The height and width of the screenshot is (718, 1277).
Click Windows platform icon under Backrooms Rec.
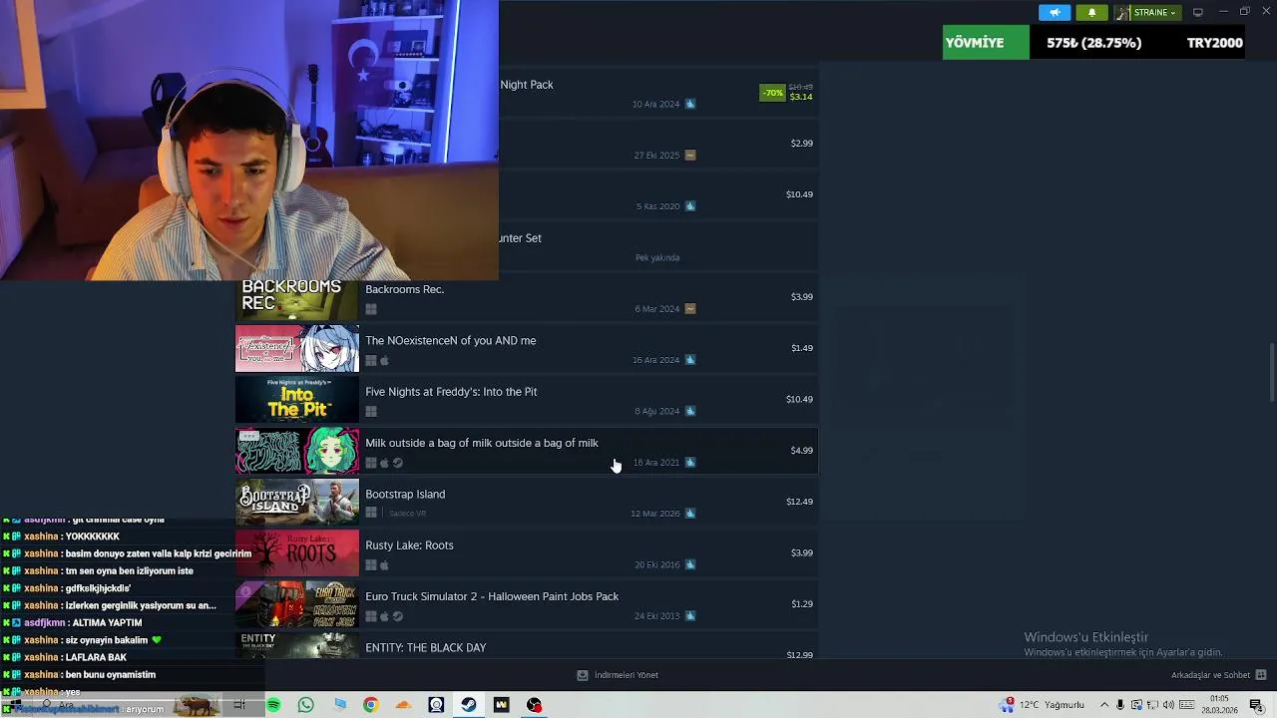point(371,309)
